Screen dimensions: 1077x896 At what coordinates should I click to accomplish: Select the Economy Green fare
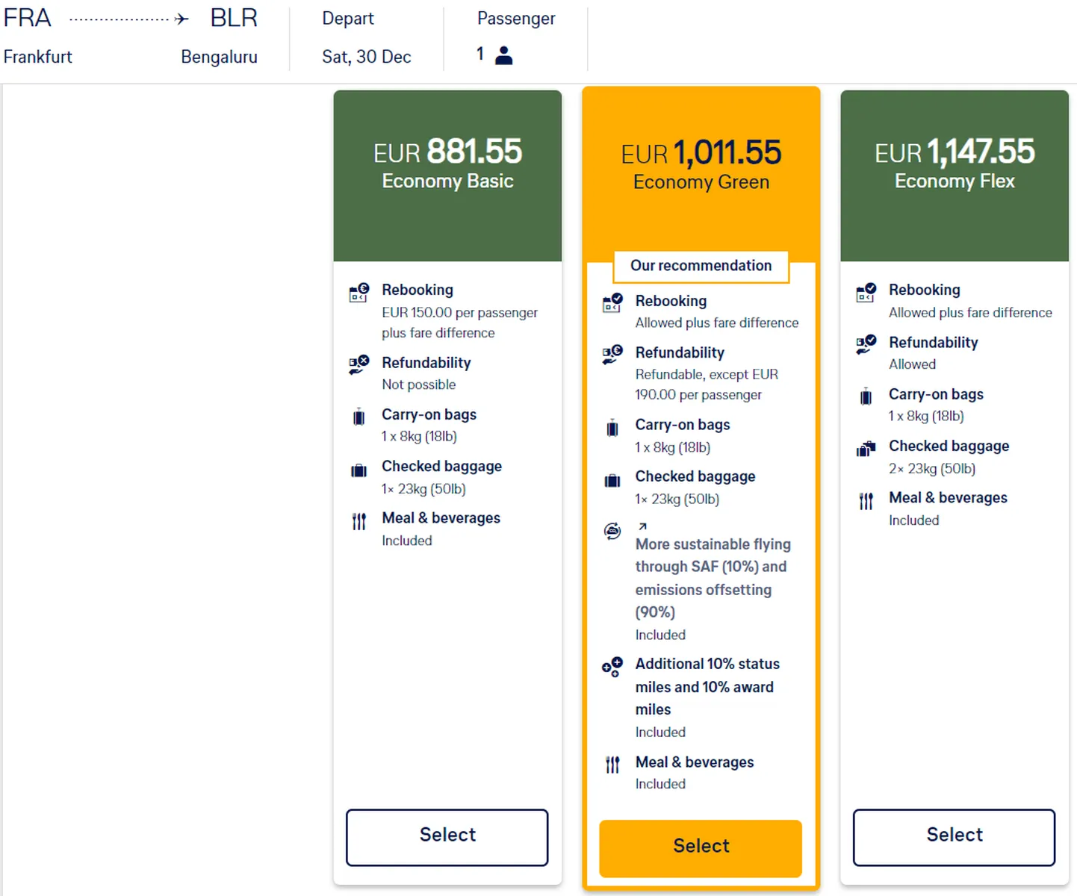[x=701, y=848]
